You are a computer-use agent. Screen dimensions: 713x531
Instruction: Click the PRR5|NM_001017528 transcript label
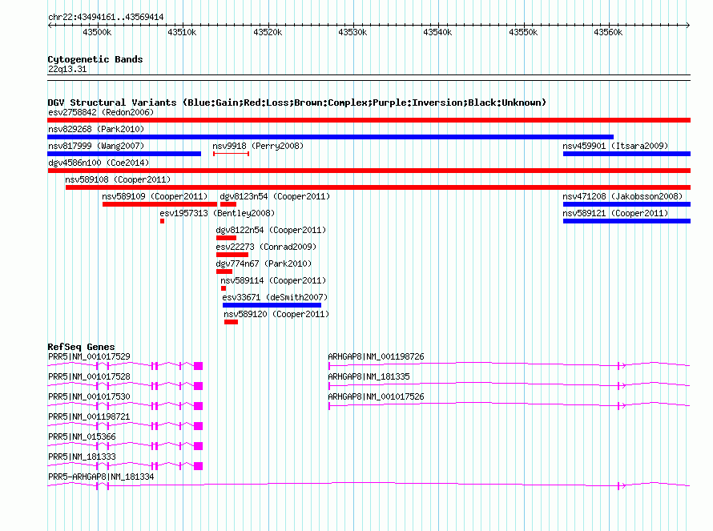coord(89,377)
